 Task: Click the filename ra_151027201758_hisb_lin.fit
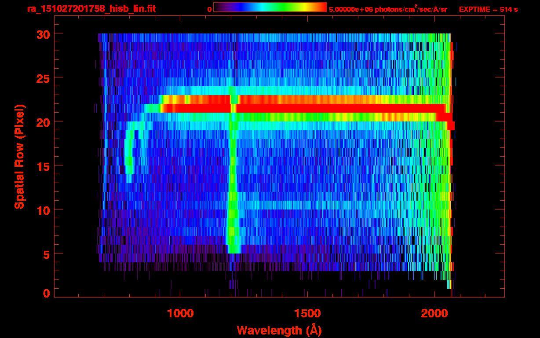[x=91, y=8]
